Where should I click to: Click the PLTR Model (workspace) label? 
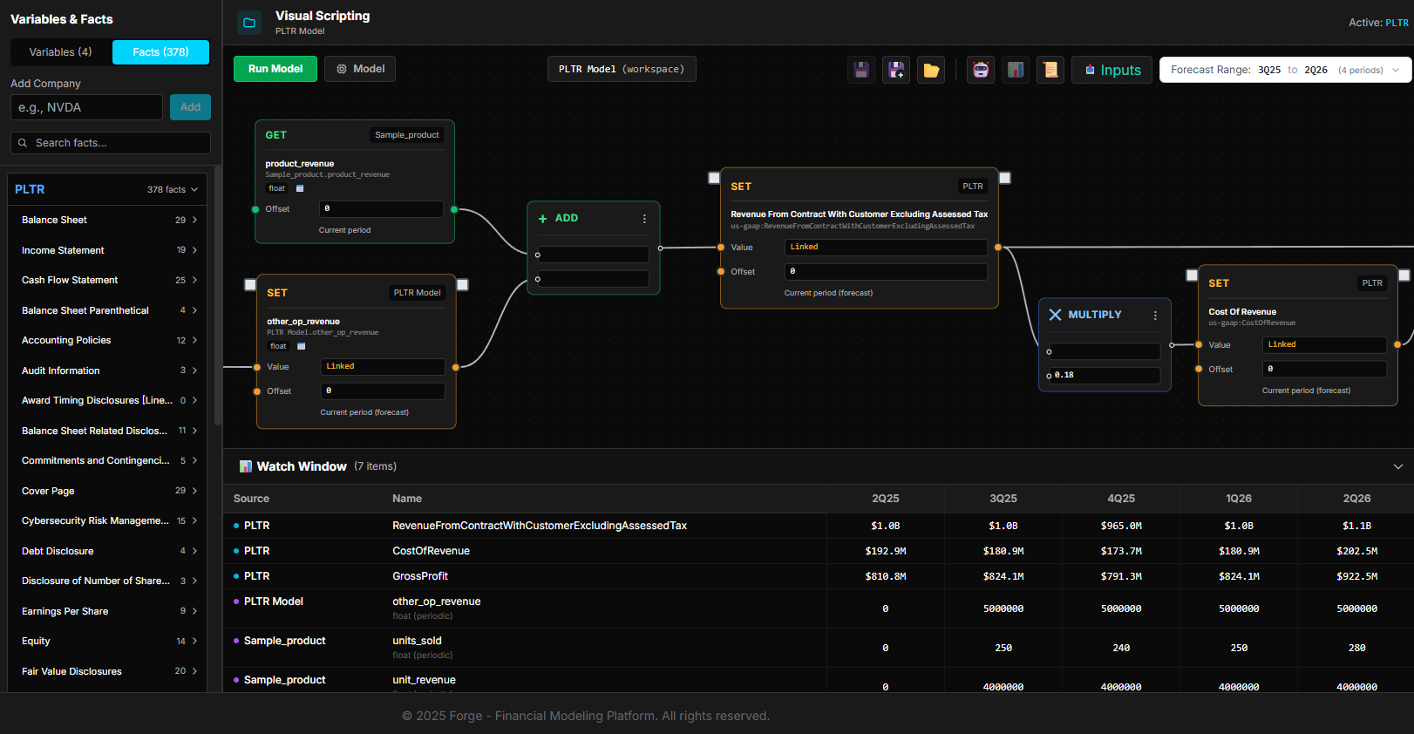click(622, 69)
